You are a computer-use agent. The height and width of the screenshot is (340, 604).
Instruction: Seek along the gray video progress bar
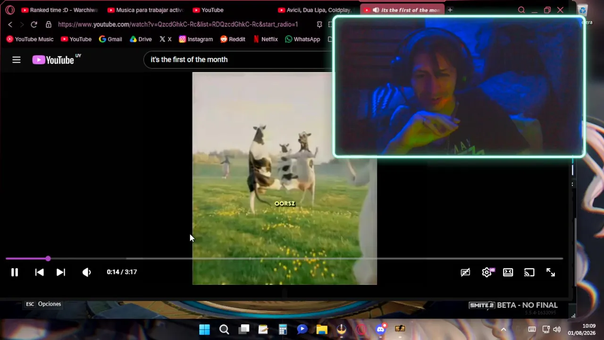point(284,259)
